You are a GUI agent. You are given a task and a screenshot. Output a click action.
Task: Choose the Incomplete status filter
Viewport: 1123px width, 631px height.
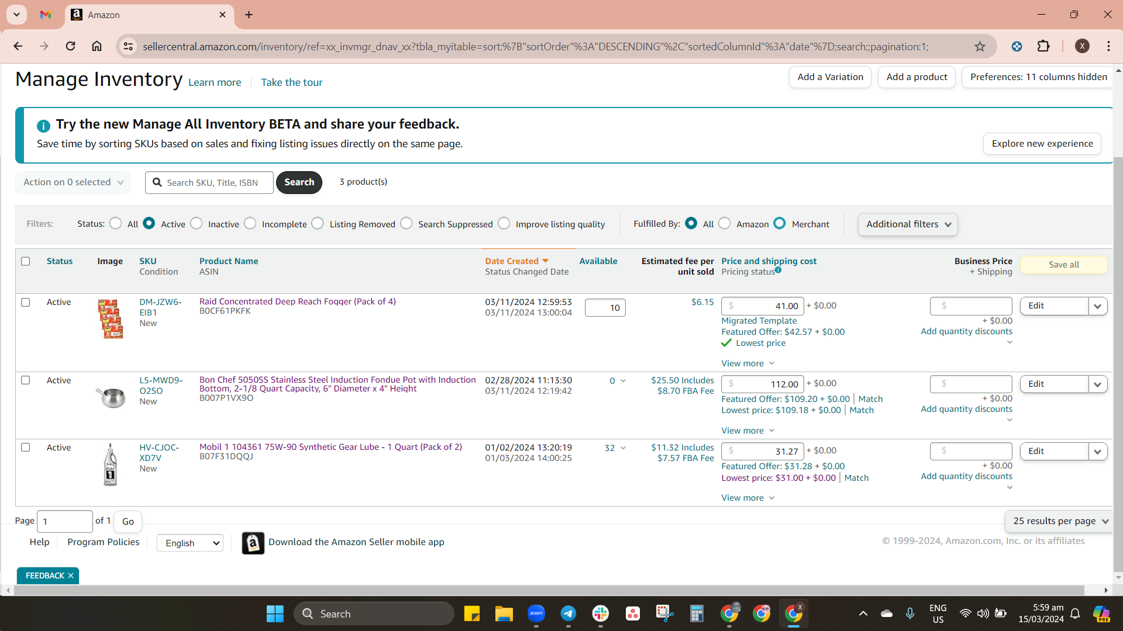pyautogui.click(x=250, y=223)
